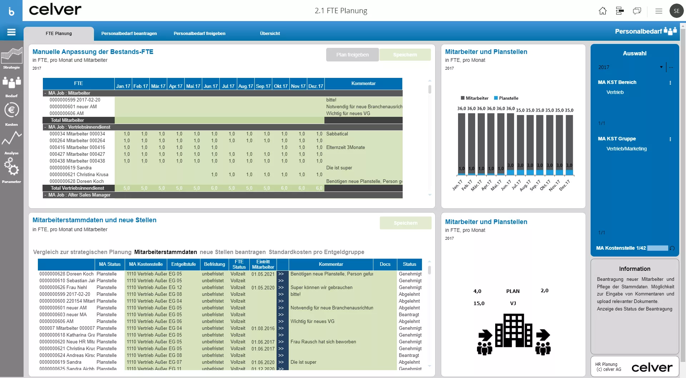The height and width of the screenshot is (378, 686).
Task: Reset the MA Kostenstelle selection
Action: (x=672, y=248)
